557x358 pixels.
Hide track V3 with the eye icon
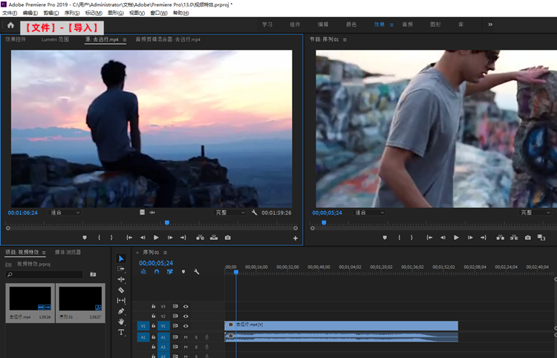click(x=186, y=306)
